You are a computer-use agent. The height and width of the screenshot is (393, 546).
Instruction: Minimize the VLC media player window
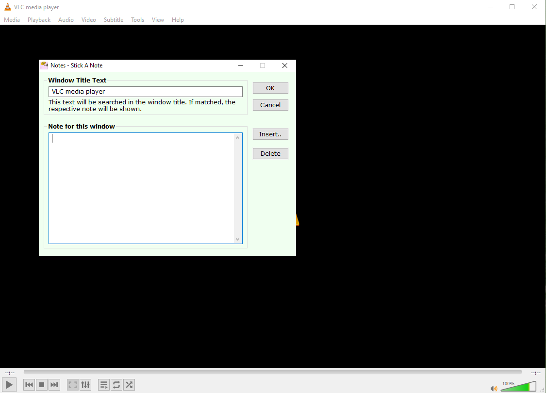tap(490, 7)
